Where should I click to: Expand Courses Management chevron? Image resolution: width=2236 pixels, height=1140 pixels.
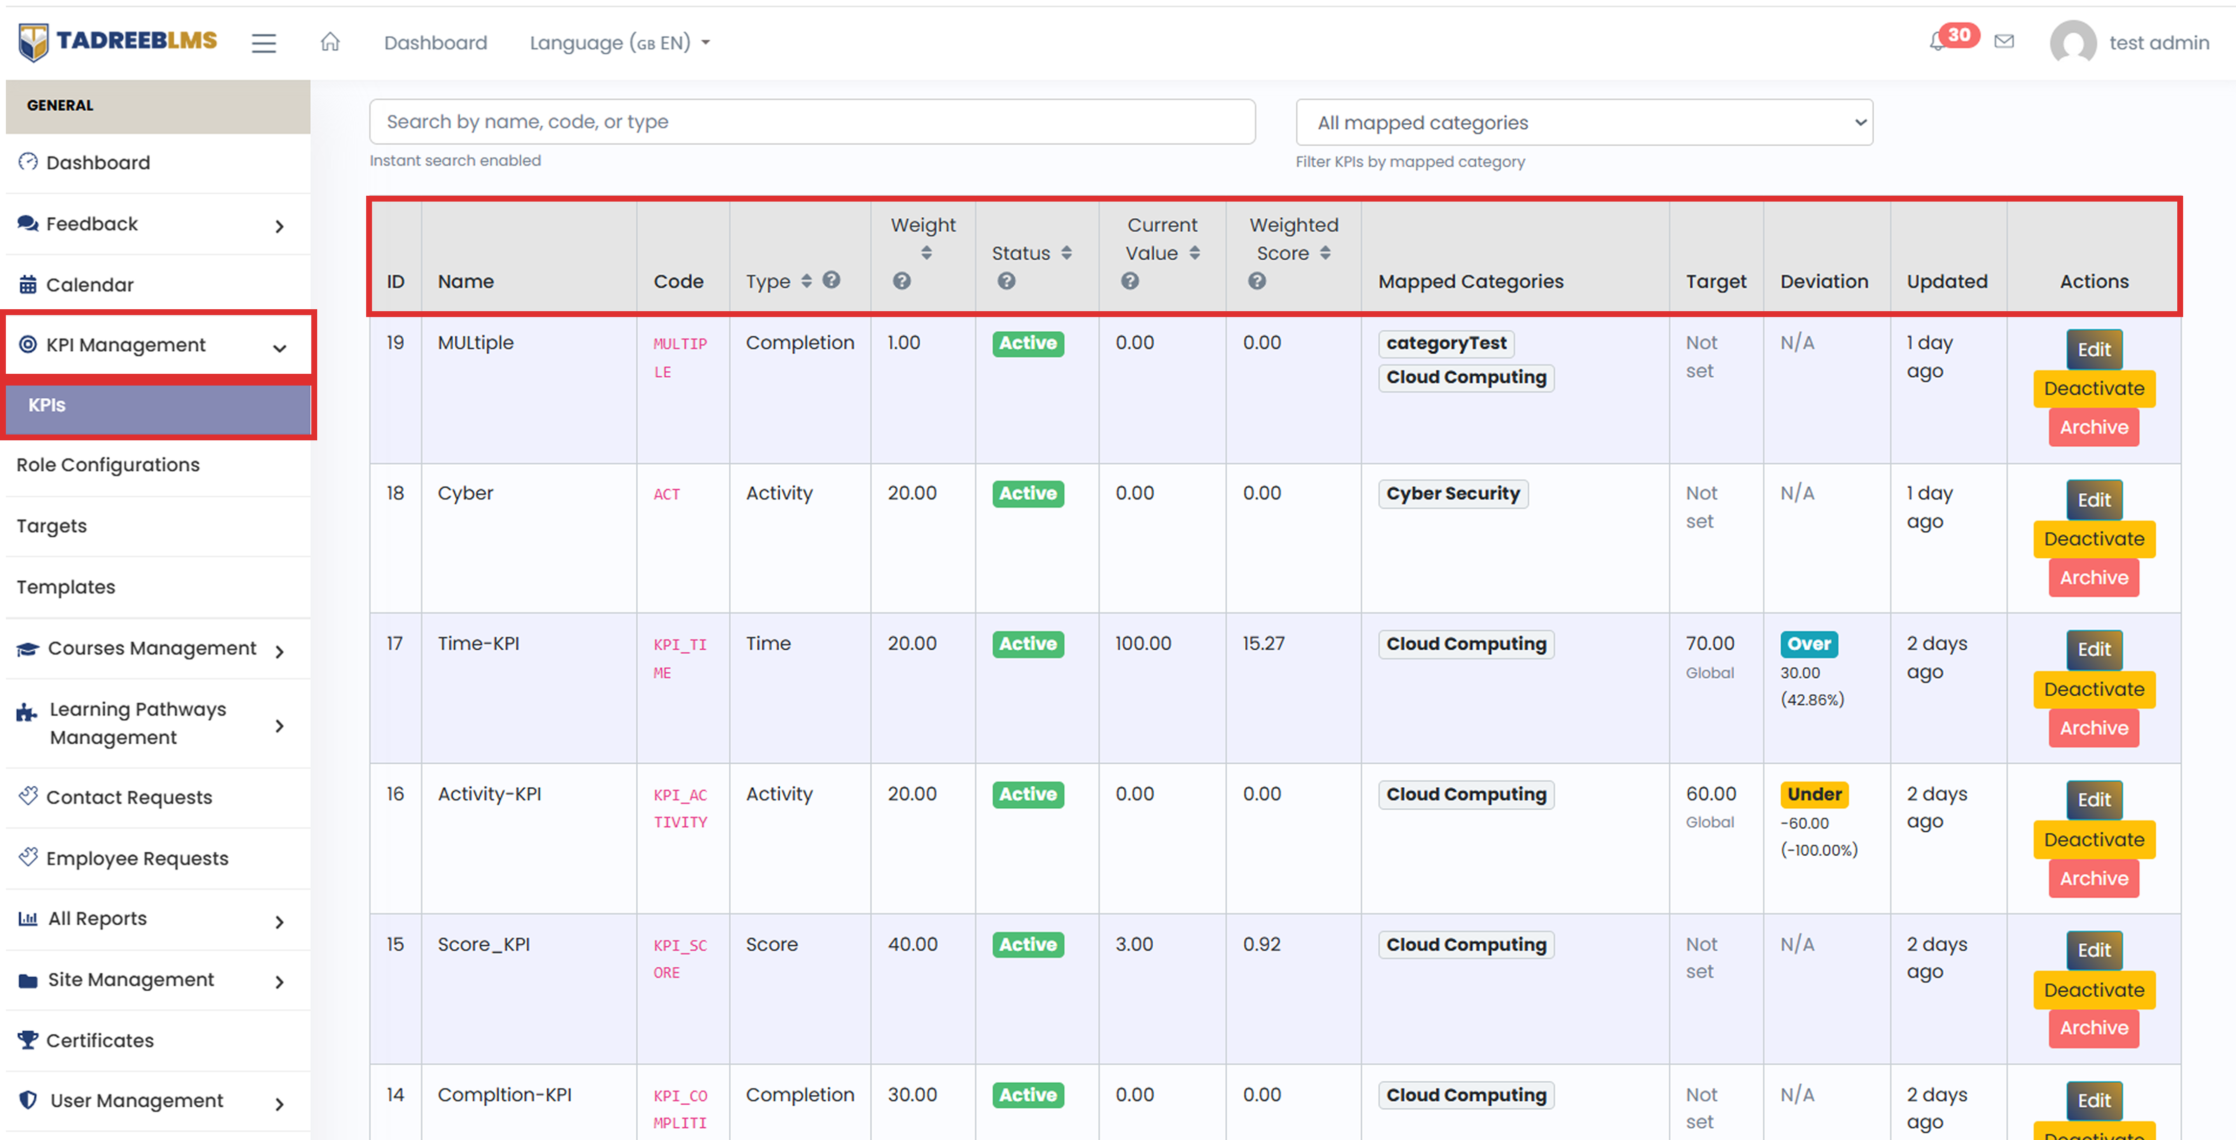[x=279, y=652]
